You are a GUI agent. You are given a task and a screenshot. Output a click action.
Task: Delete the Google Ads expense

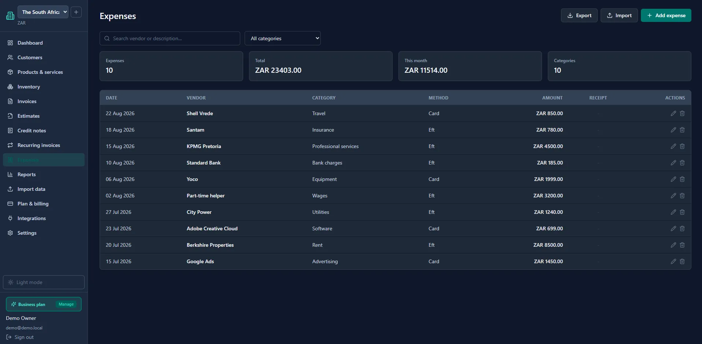(x=682, y=261)
